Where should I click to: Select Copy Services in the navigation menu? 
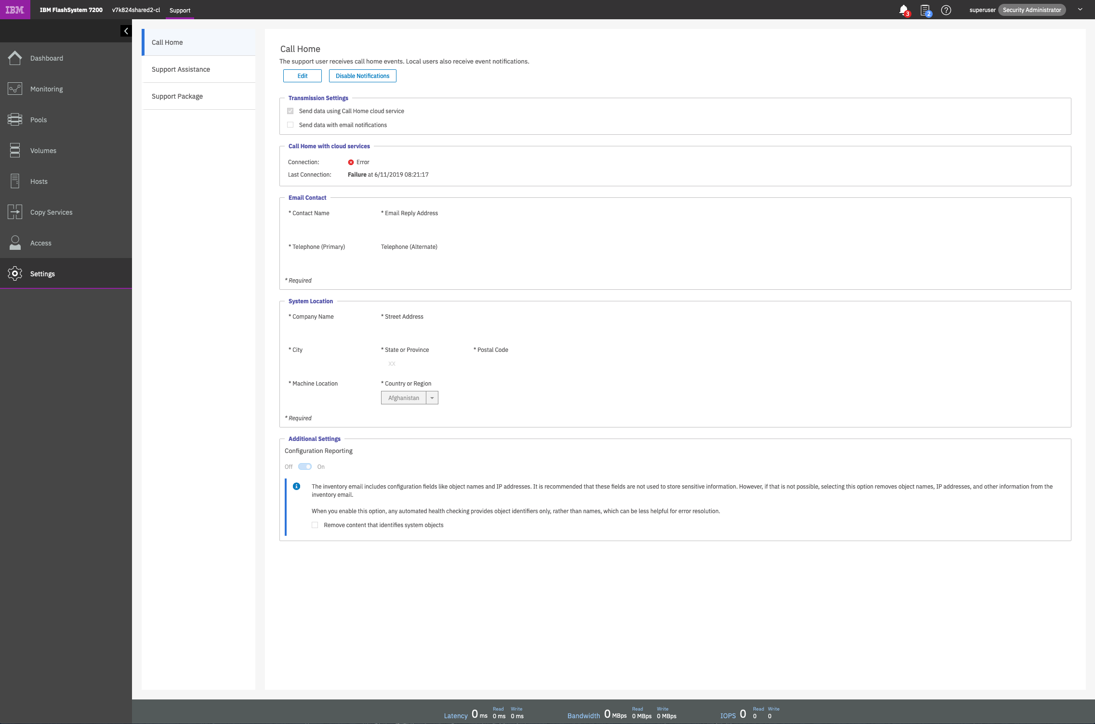[66, 212]
